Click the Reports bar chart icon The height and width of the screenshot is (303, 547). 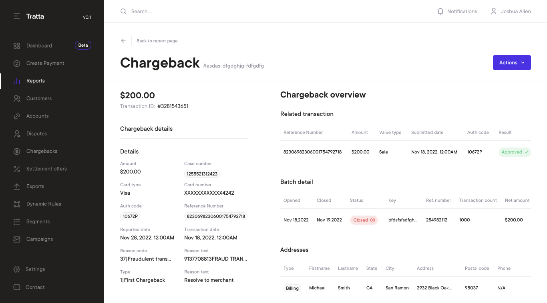[17, 81]
